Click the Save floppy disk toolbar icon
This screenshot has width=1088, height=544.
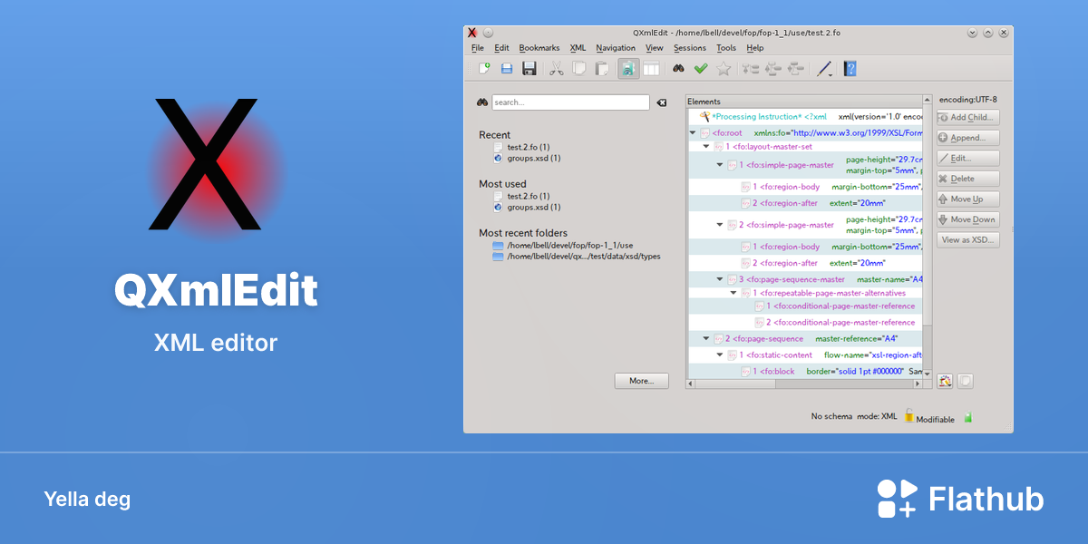click(x=529, y=68)
